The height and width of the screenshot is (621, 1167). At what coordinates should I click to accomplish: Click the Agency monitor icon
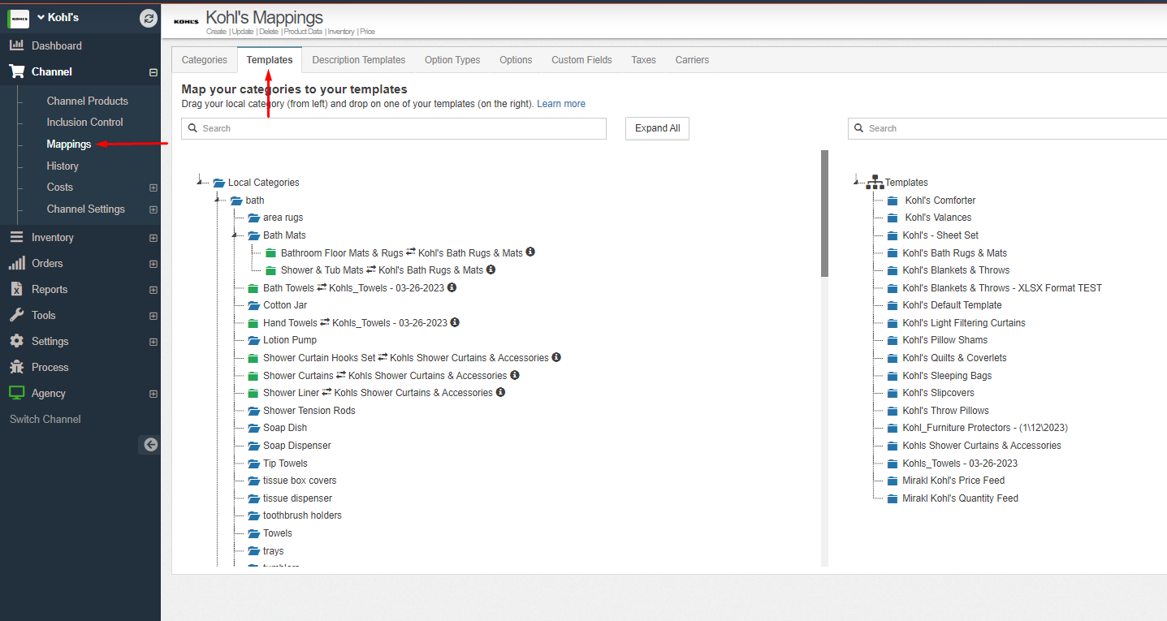pos(16,393)
